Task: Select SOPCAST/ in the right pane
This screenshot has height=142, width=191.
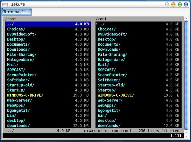Action: coord(138,70)
